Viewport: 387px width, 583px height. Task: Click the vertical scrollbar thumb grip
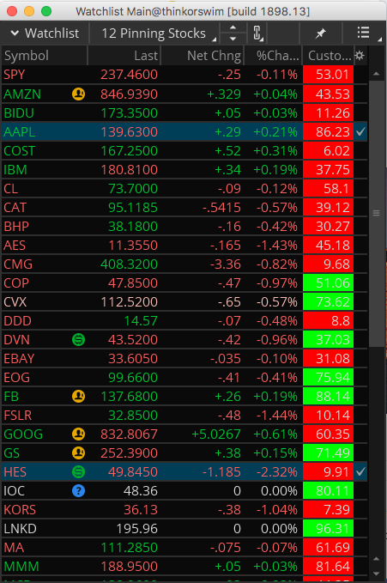coord(376,213)
